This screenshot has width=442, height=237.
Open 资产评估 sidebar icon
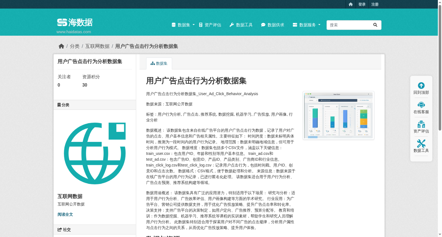click(421, 124)
